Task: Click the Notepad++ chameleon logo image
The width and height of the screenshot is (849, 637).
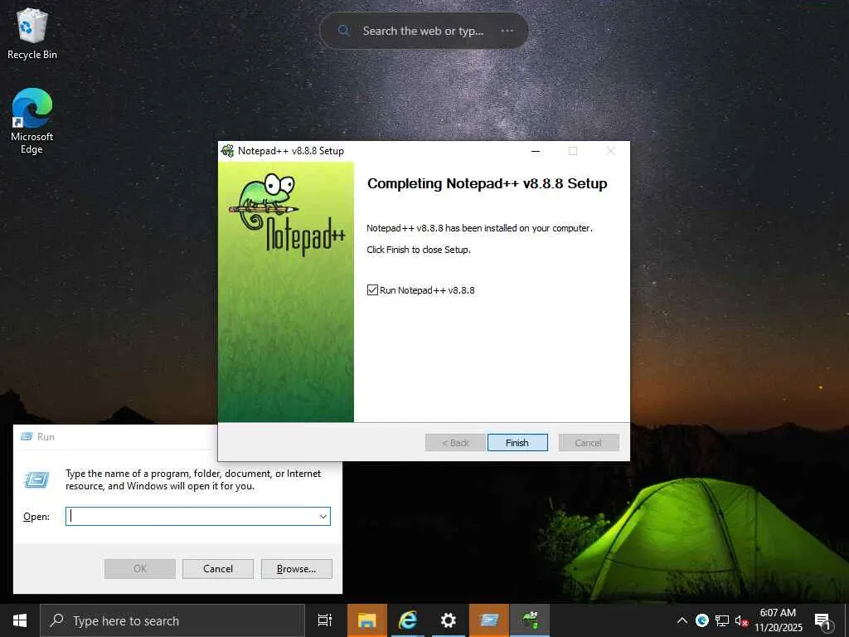Action: pos(286,213)
